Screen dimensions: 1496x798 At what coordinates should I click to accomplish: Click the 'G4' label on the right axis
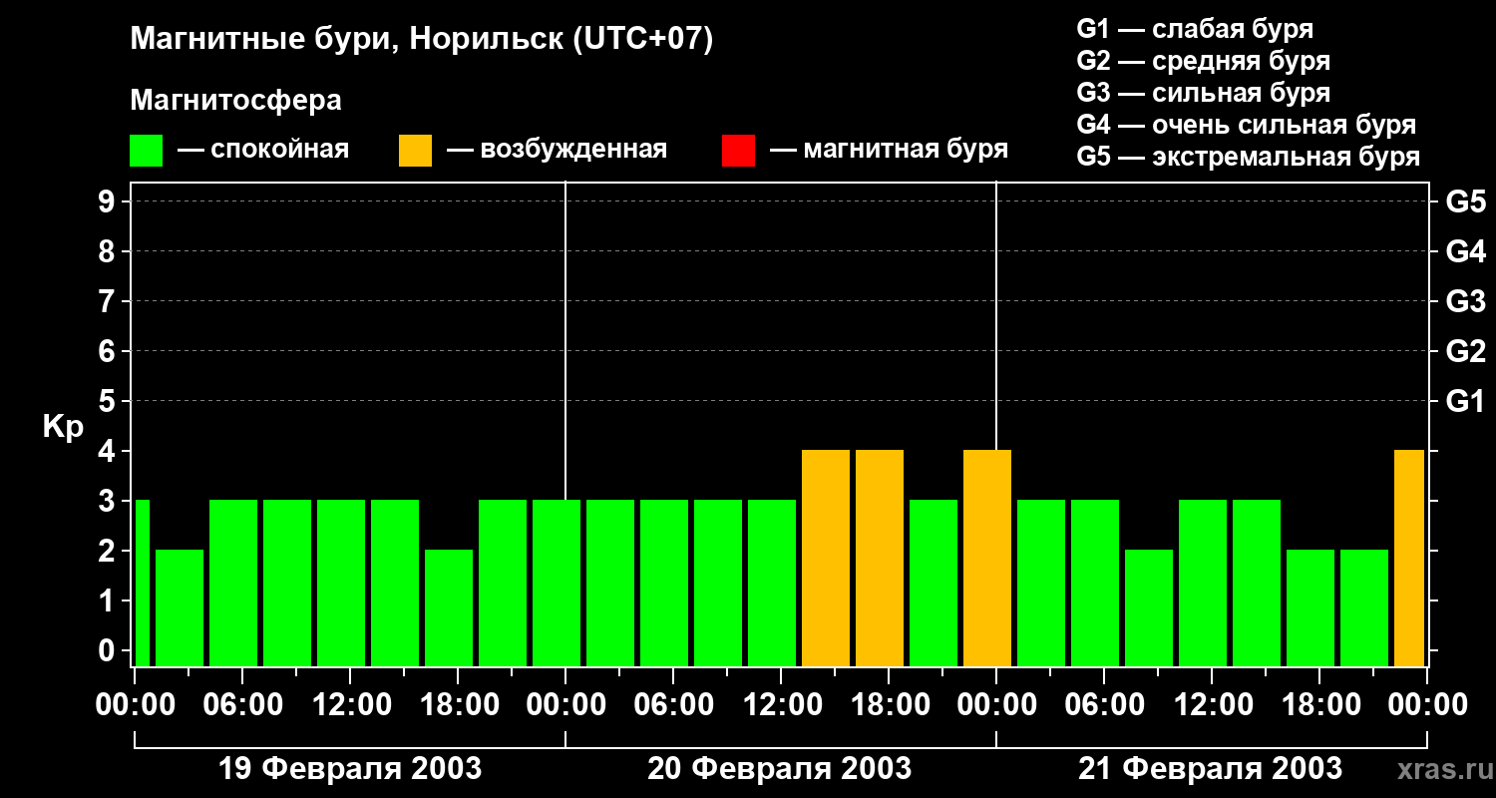point(1465,251)
